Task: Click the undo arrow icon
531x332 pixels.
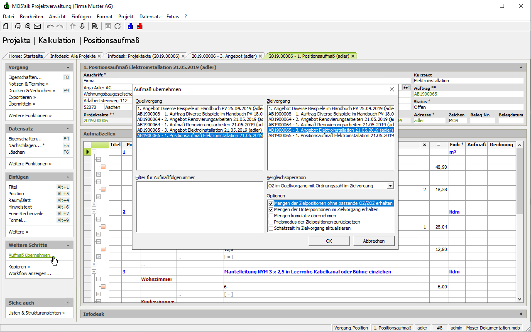Action: pyautogui.click(x=50, y=26)
